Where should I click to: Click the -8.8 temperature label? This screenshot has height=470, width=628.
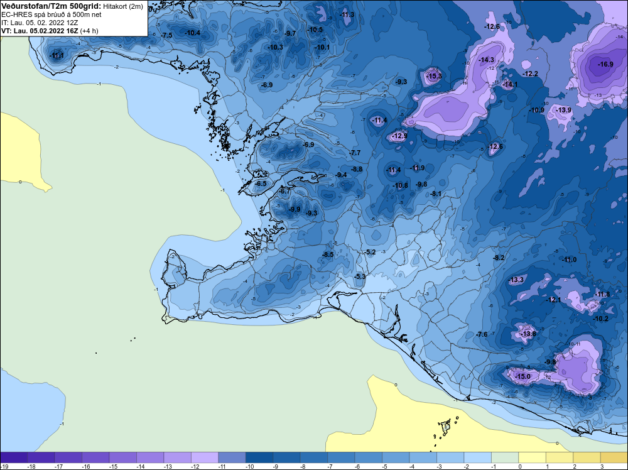coord(357,169)
